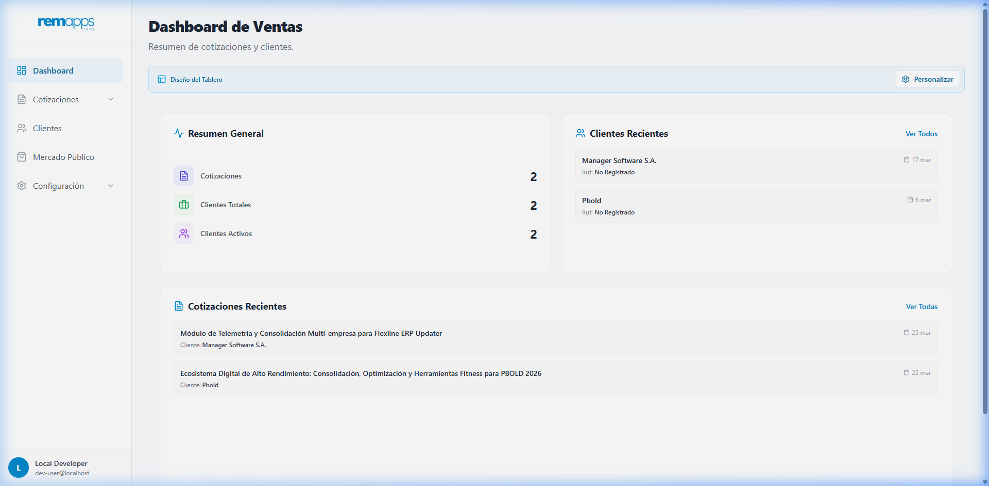Click the Configuración gear icon in sidebar
The width and height of the screenshot is (989, 486).
[22, 185]
